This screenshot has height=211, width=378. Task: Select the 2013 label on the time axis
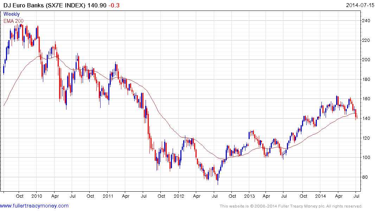[249, 196]
